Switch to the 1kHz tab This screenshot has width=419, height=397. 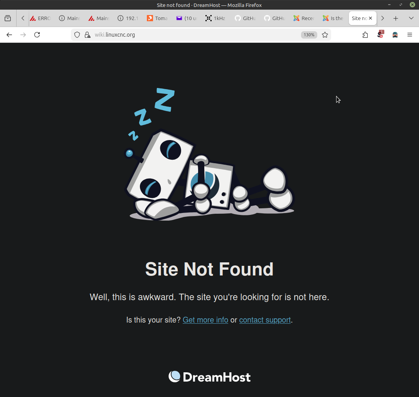click(215, 18)
